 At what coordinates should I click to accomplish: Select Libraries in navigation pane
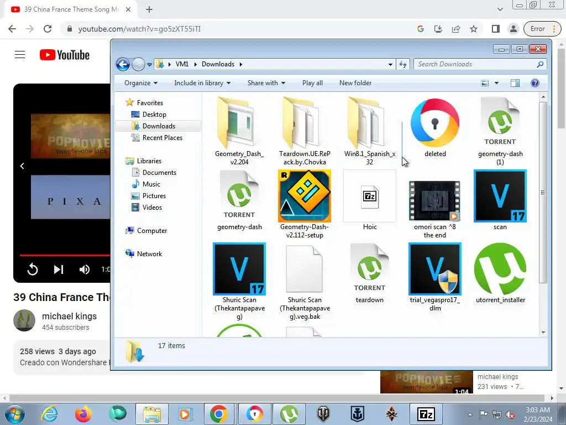[x=149, y=161]
